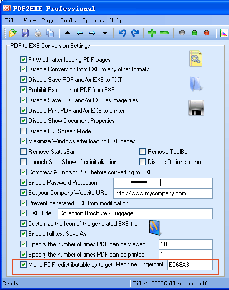The height and width of the screenshot is (290, 229).
Task: Click the Ready status bar text
Action: [x=11, y=283]
